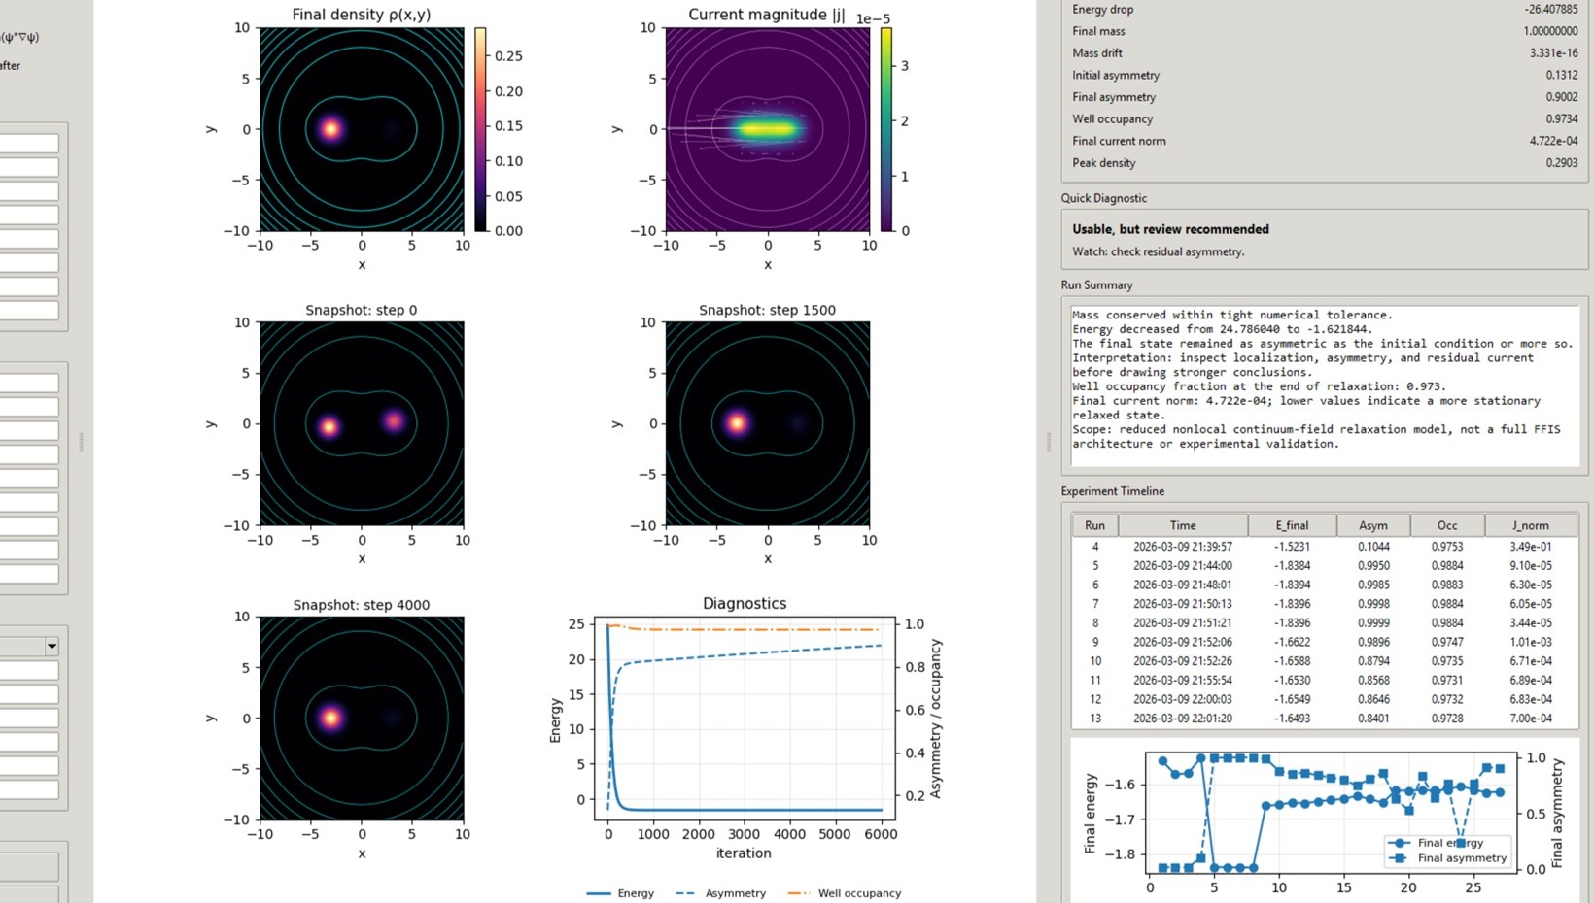1594x903 pixels.
Task: Click the Run column header in the table
Action: pos(1094,524)
